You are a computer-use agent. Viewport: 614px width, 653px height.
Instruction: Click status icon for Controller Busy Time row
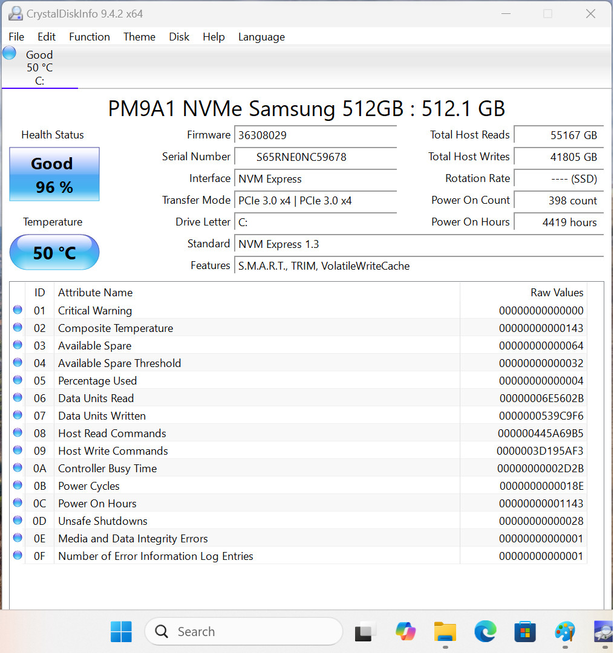18,467
